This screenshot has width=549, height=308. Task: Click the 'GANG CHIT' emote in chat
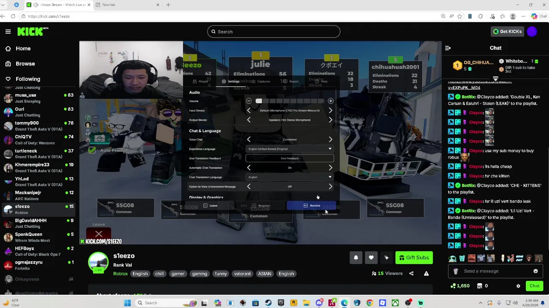pyautogui.click(x=520, y=258)
